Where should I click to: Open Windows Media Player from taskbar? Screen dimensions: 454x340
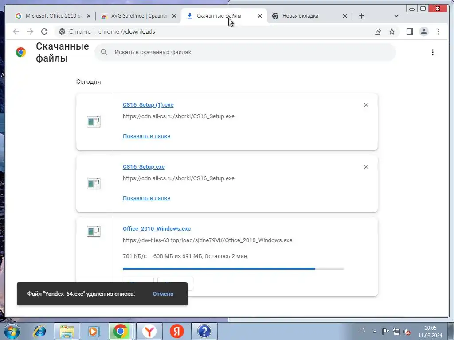[94, 331]
